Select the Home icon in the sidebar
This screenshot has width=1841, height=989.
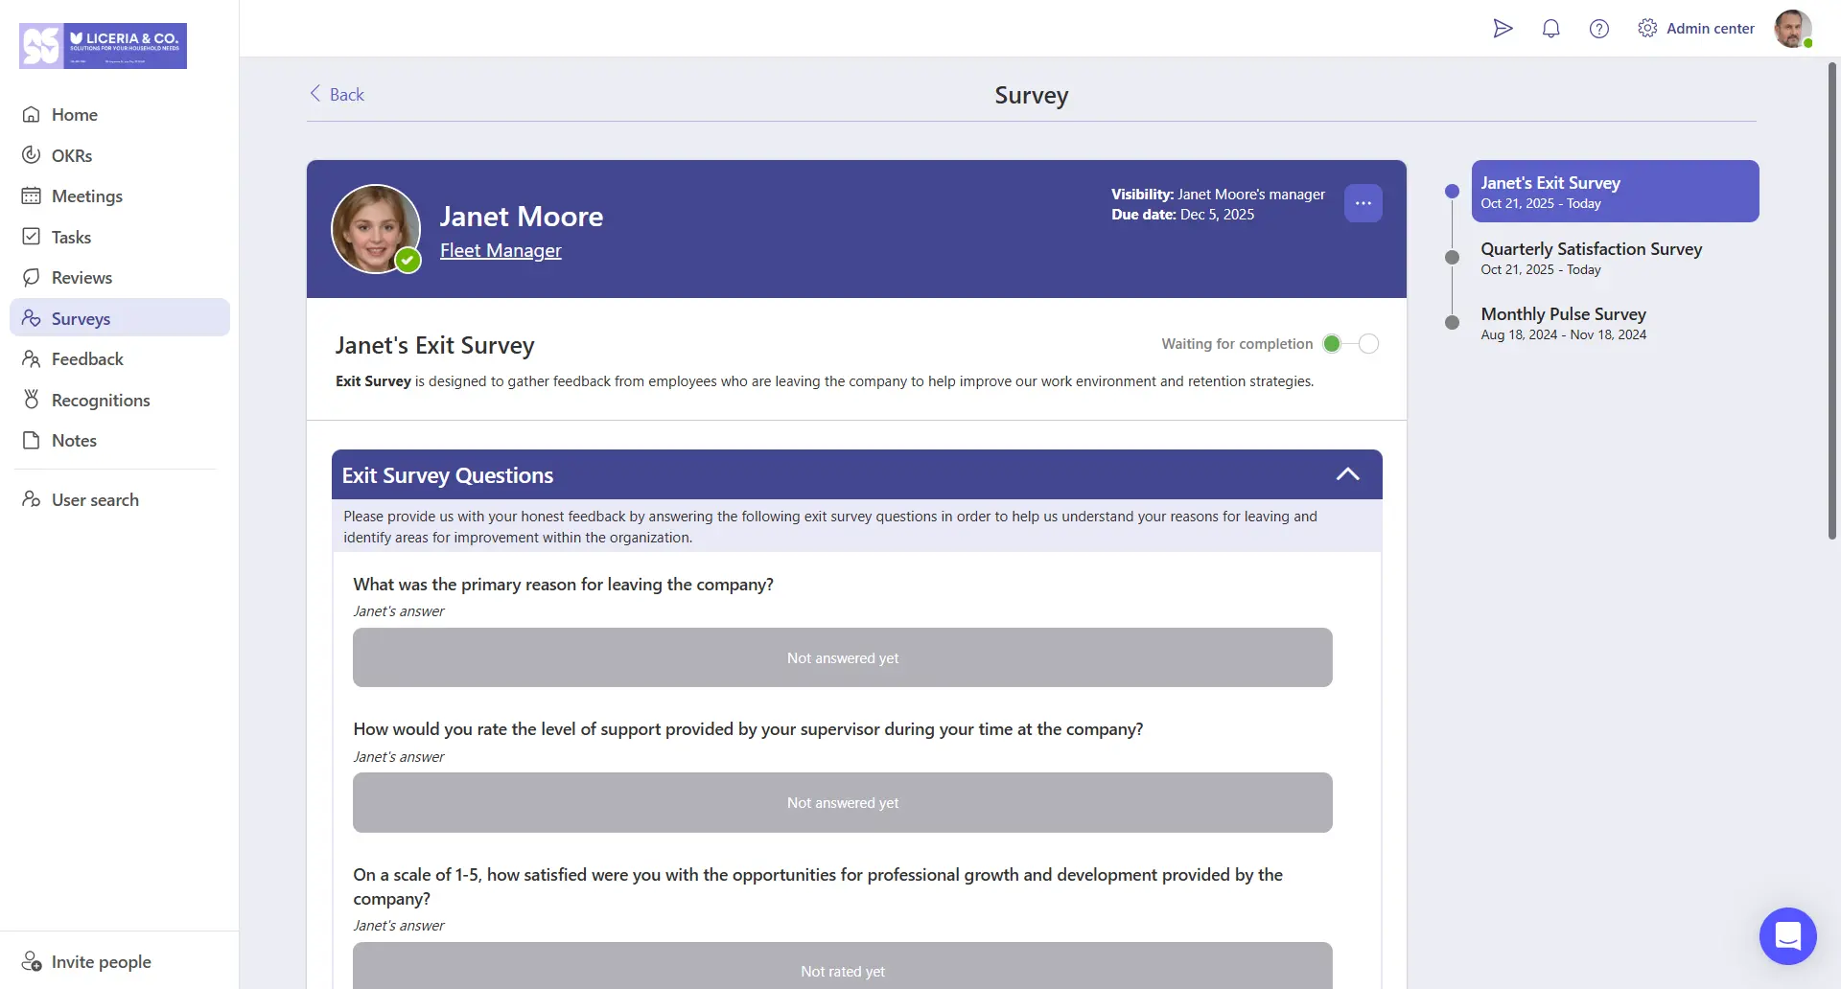point(32,114)
